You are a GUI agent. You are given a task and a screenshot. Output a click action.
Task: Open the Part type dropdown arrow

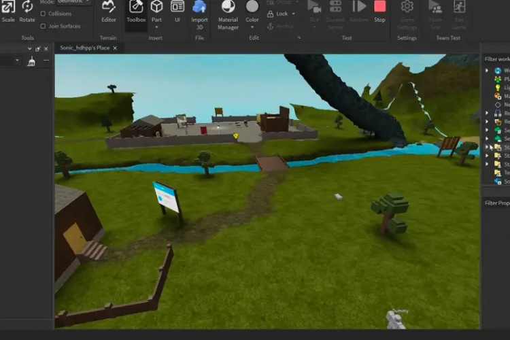pos(156,27)
